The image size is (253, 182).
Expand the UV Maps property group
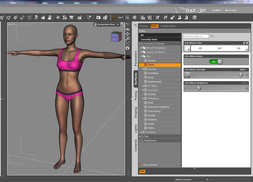click(x=143, y=86)
